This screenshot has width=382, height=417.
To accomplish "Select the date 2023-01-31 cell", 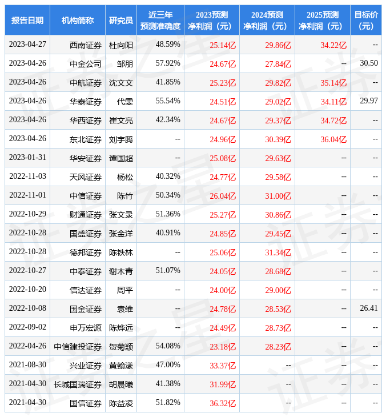I will coord(27,158).
